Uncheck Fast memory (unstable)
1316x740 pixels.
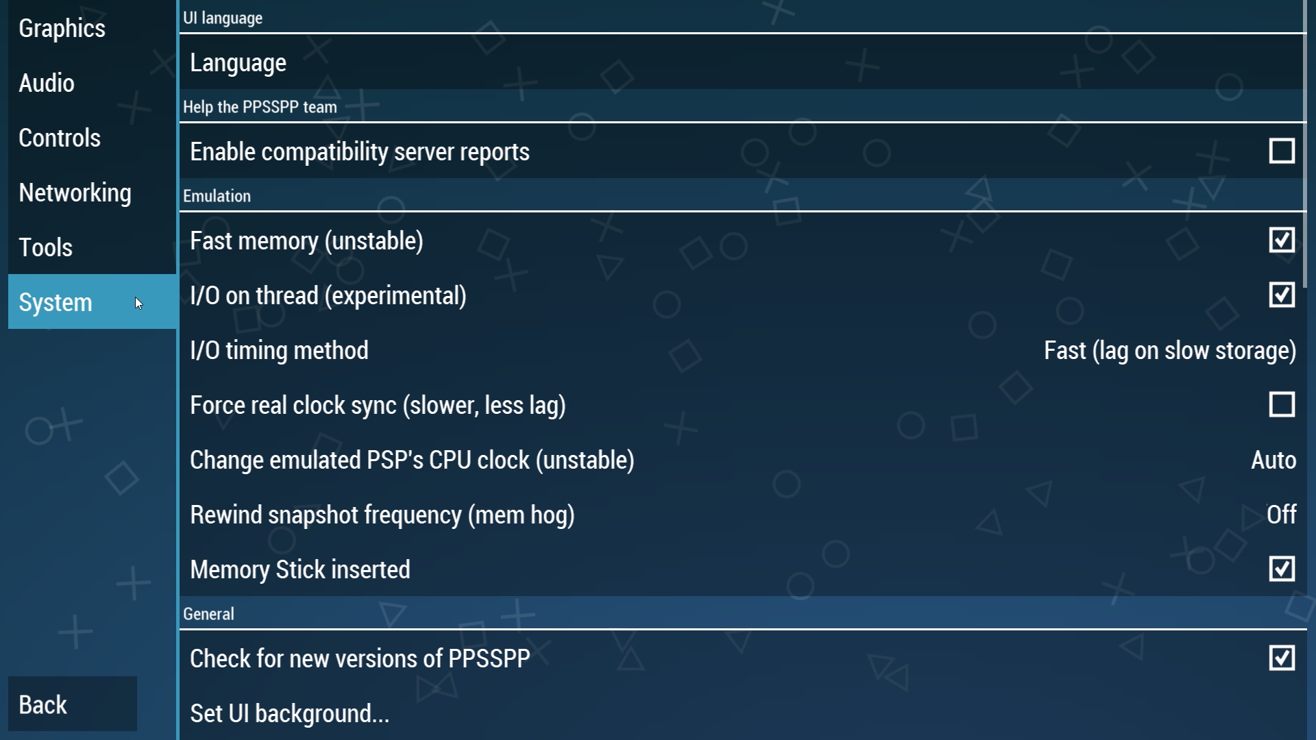tap(1282, 241)
